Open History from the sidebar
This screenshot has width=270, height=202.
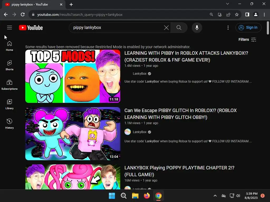(x=9, y=124)
